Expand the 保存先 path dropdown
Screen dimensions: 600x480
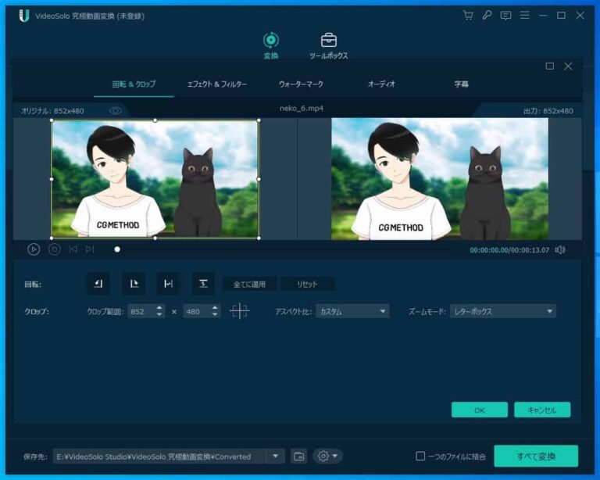(275, 457)
